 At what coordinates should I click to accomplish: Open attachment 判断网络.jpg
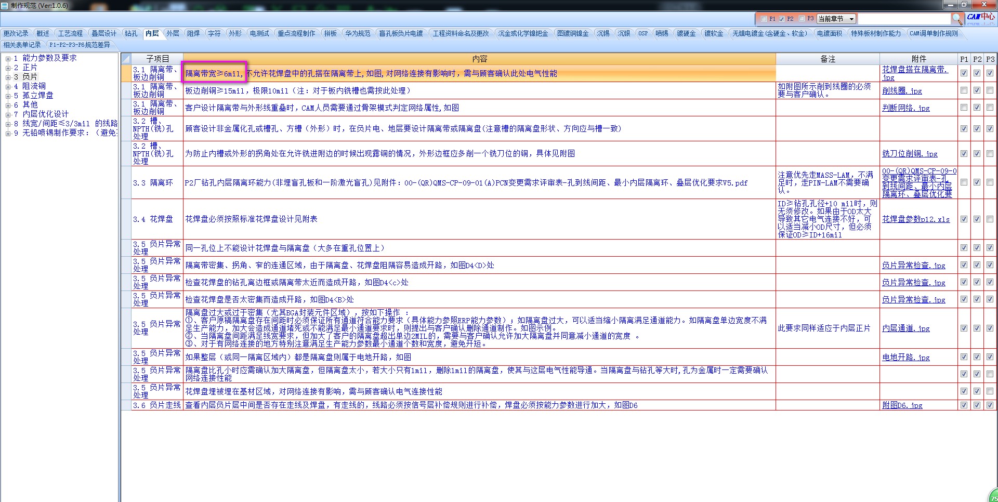point(905,108)
